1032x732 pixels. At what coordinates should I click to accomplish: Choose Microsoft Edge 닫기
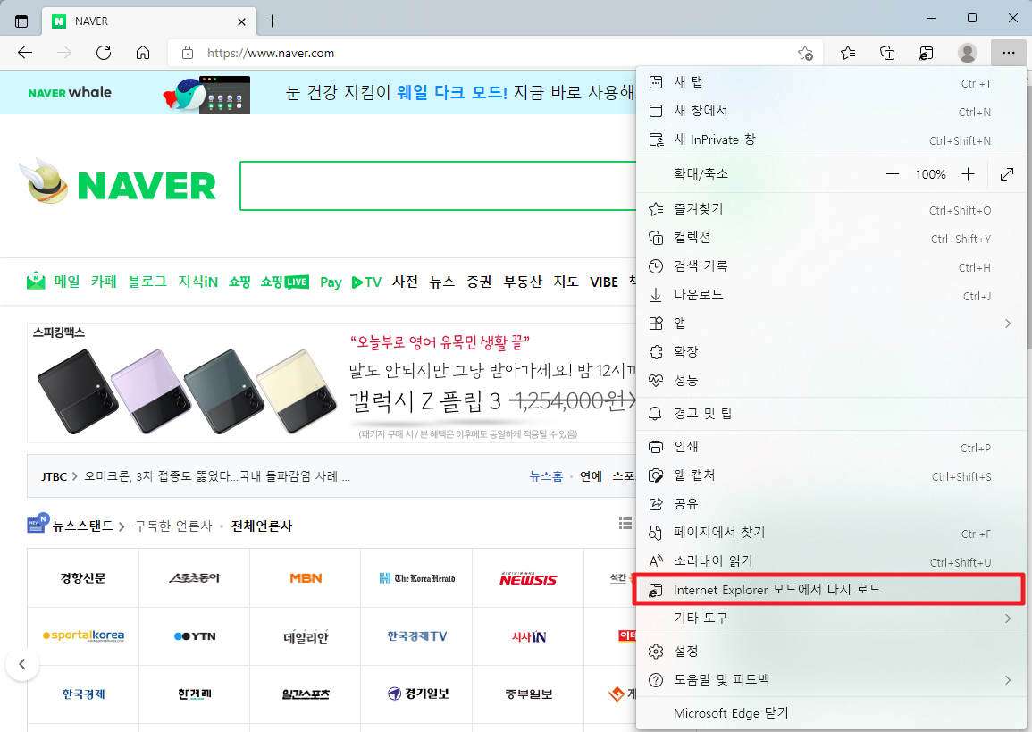(831, 713)
